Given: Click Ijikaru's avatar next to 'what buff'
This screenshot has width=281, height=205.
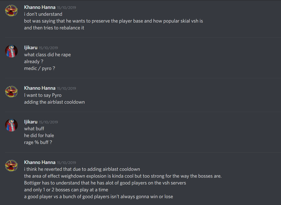Looking at the screenshot, I should coord(11,125).
